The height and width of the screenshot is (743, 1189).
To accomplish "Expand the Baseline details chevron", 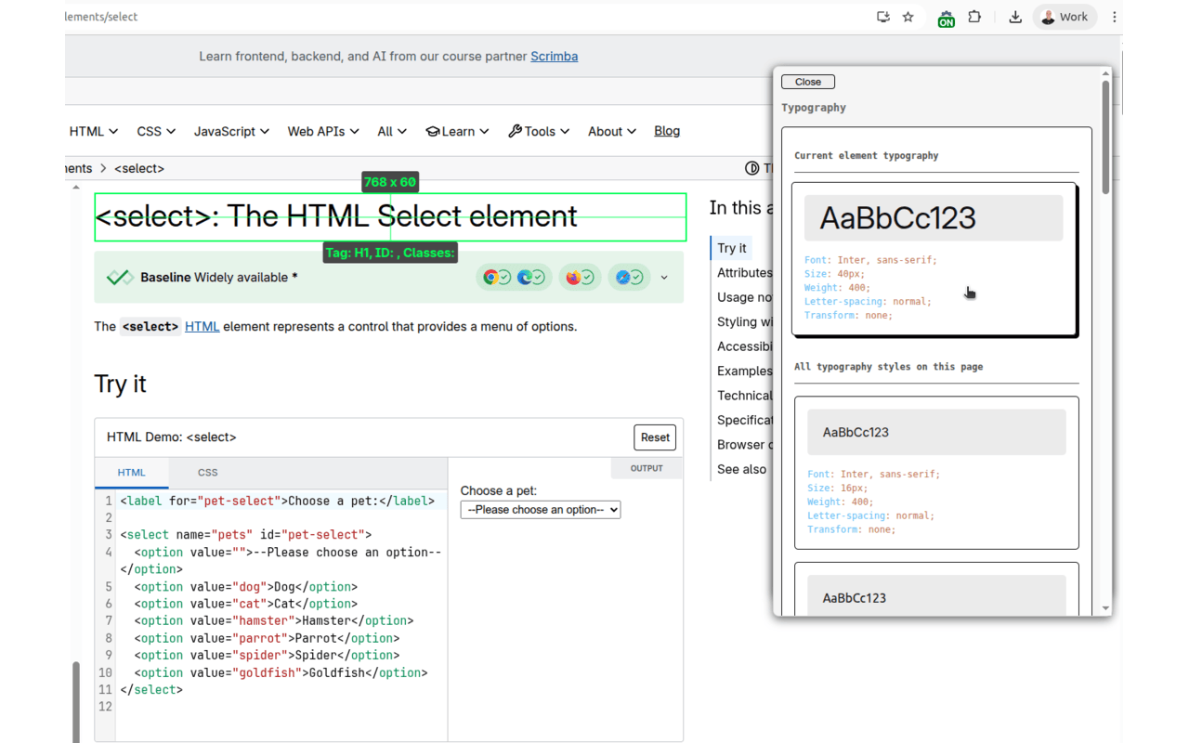I will coord(663,277).
